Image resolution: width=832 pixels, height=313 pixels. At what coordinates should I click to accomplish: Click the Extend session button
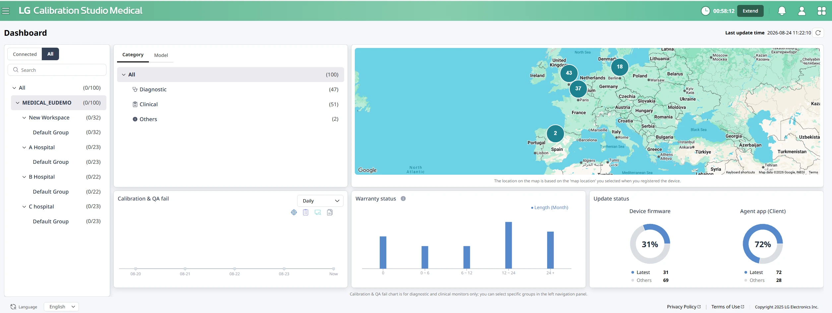[750, 11]
